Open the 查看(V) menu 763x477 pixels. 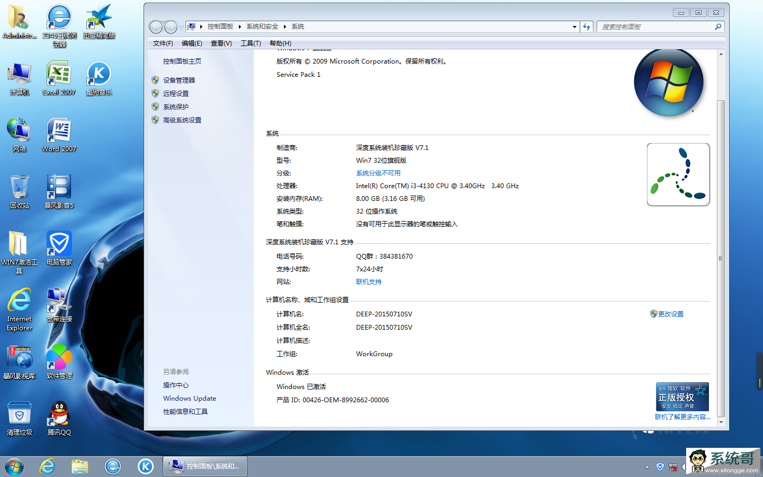click(x=221, y=43)
